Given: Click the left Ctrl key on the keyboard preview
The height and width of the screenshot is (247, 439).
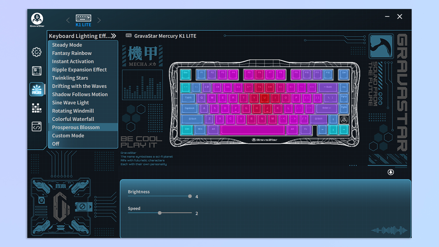Looking at the screenshot, I should (x=187, y=130).
